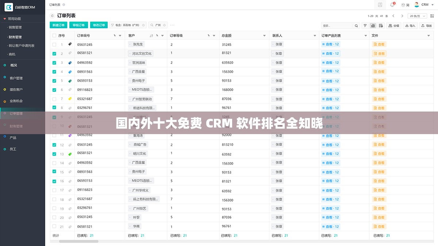This screenshot has height=246, width=438.
Task: Uncheck the row 8 checkbox
Action: [54, 108]
